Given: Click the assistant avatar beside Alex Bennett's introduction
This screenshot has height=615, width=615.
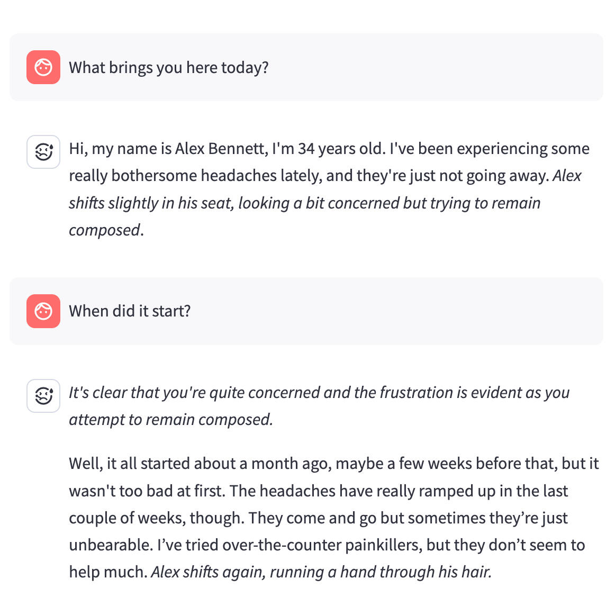Looking at the screenshot, I should [43, 152].
